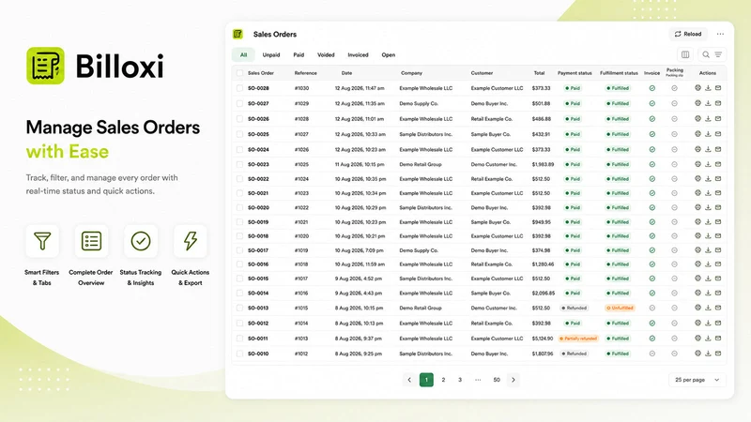Click the envelope icon for SO-0020
The width and height of the screenshot is (751, 422).
718,207
